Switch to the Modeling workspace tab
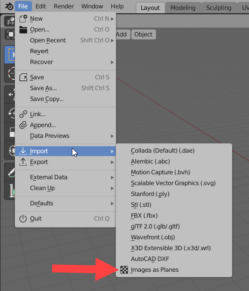This screenshot has width=249, height=291. point(183,8)
